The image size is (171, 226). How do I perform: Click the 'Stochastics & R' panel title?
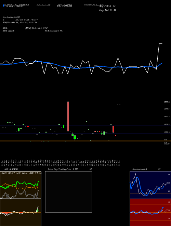(x=140, y=169)
